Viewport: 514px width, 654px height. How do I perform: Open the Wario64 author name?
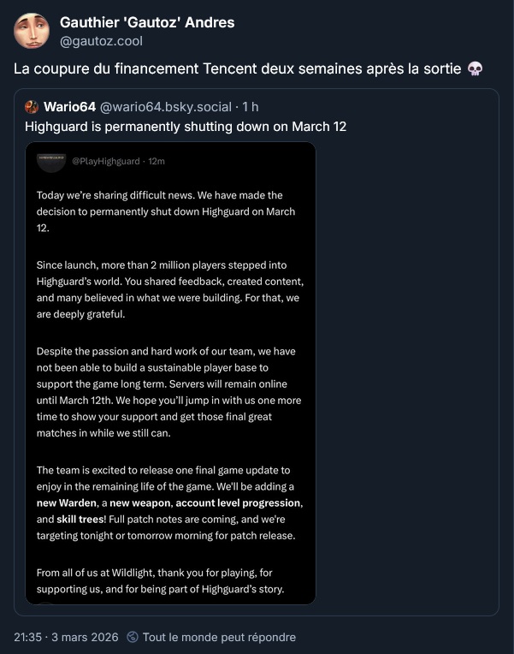tap(70, 107)
